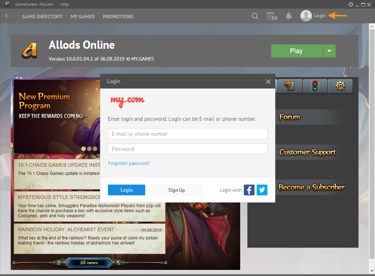Switch to the Promotions tab
Screen dimensions: 375x276
[x=118, y=16]
